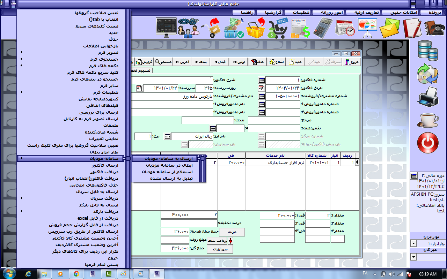447x279 pixels.
Task: Click the red power button icon
Action: point(428,143)
